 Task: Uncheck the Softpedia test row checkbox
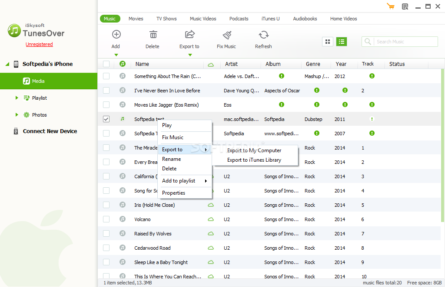106,119
